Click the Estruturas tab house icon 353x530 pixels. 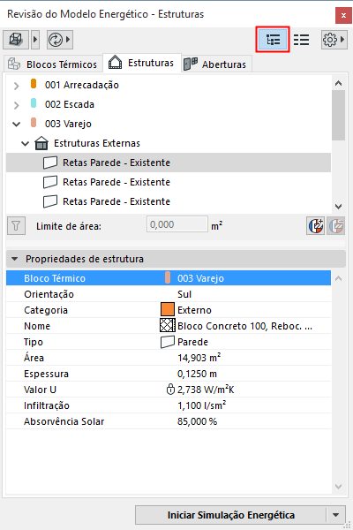coord(116,63)
